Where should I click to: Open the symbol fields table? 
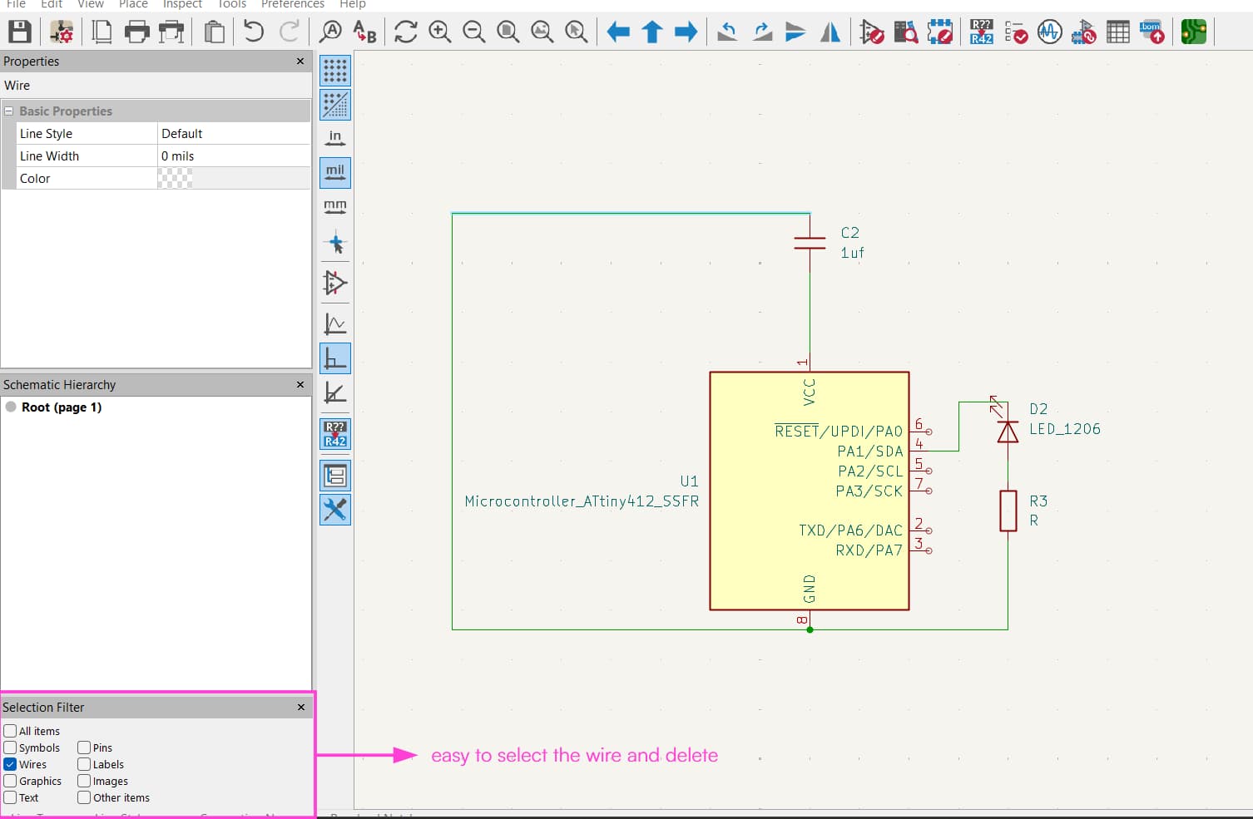(1117, 32)
